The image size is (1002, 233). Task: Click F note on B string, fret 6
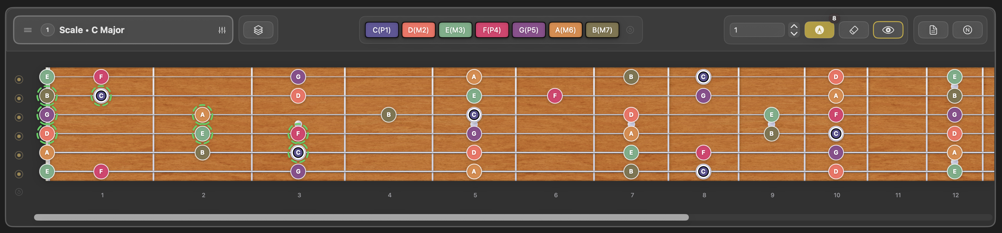(x=555, y=96)
